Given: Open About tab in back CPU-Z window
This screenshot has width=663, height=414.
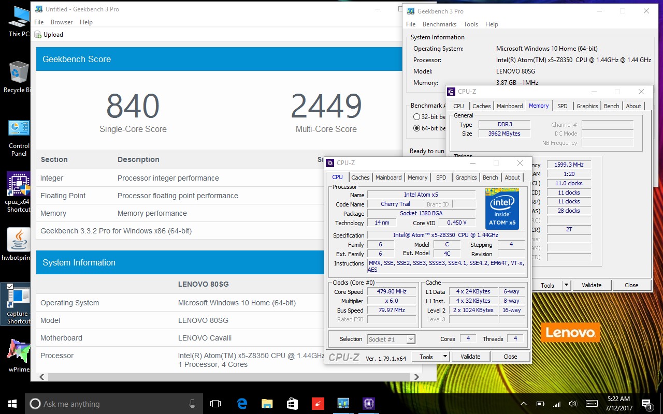Looking at the screenshot, I should coord(633,106).
